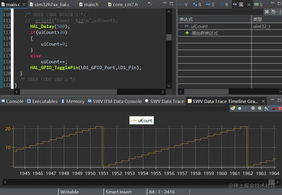Take snapshot of SWV timeline graph

pos(233,109)
